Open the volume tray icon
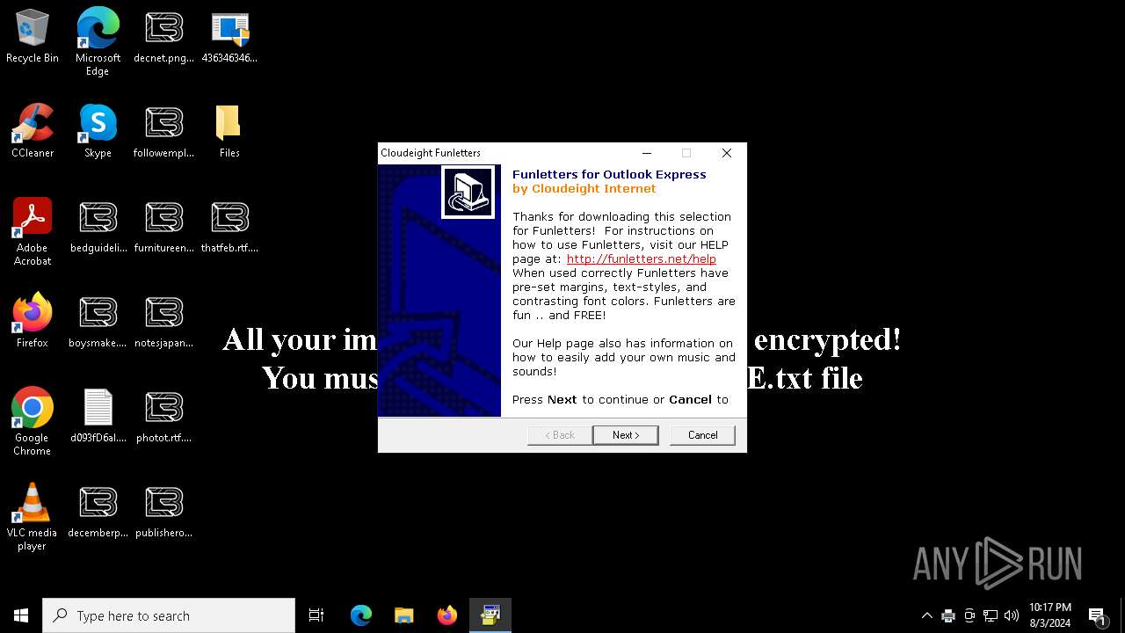Viewport: 1125px width, 633px height. click(1012, 615)
